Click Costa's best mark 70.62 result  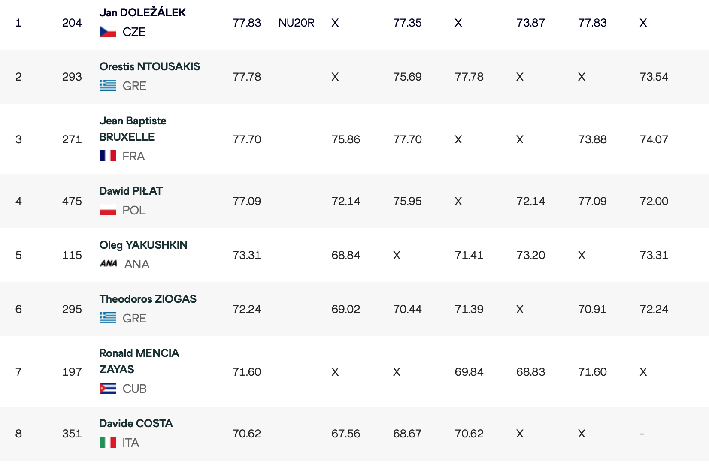click(x=247, y=434)
